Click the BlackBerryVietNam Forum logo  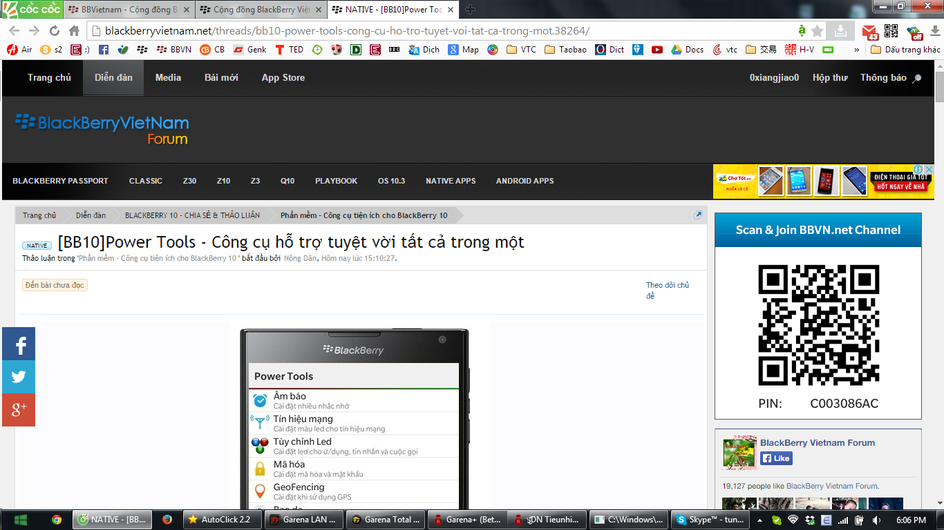coord(102,129)
